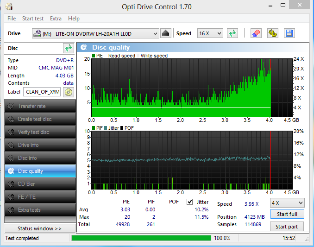
Task: Click the Disc quality header icon
Action: click(84, 47)
